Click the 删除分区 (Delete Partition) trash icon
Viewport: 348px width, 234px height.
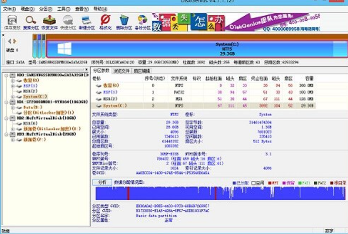tap(124, 22)
